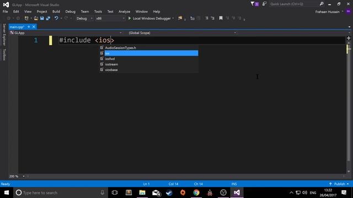Click the editor split window handle

click(x=349, y=38)
